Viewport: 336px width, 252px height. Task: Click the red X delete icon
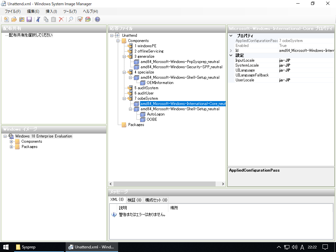coord(61,19)
